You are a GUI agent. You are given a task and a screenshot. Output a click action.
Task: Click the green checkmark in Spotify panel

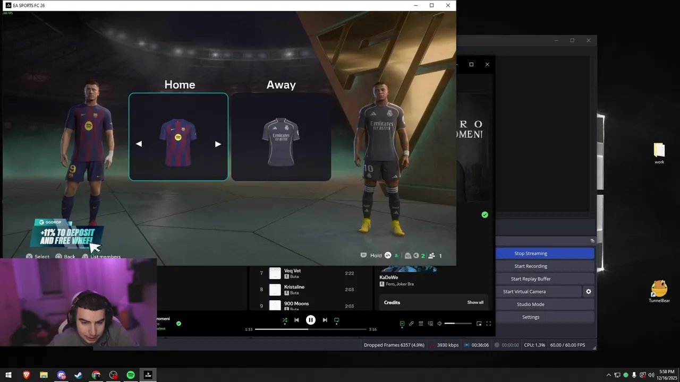(484, 215)
